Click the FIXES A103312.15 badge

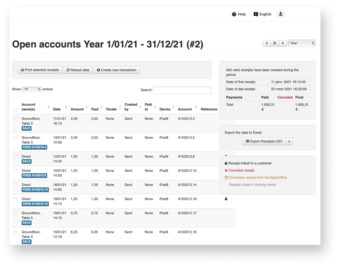(x=35, y=204)
